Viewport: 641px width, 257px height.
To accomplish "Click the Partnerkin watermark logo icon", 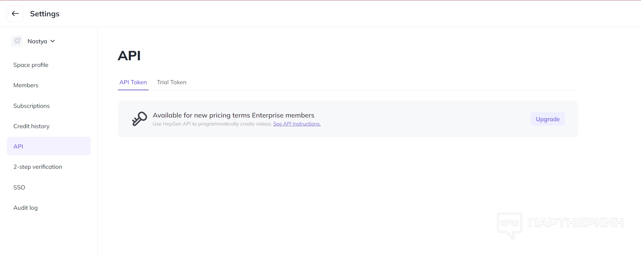I will tap(509, 225).
